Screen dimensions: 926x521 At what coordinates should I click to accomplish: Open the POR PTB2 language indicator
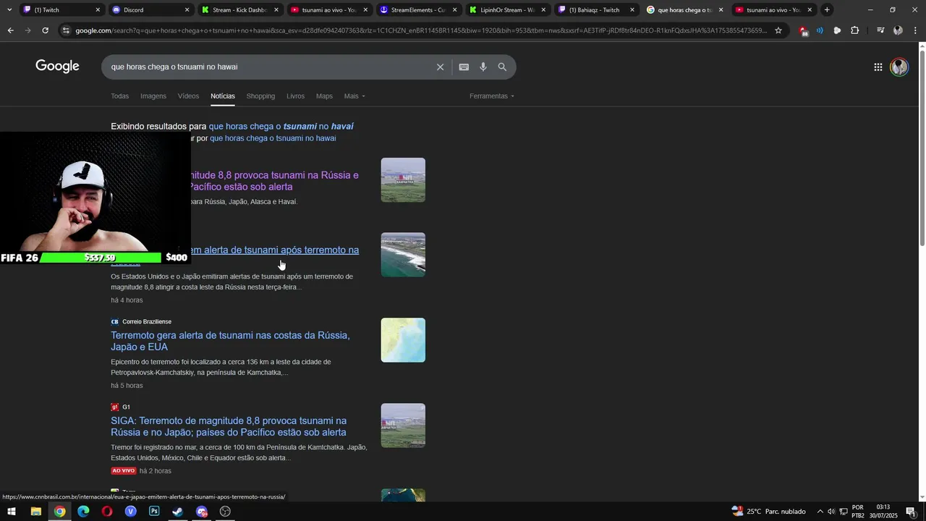[x=858, y=512]
